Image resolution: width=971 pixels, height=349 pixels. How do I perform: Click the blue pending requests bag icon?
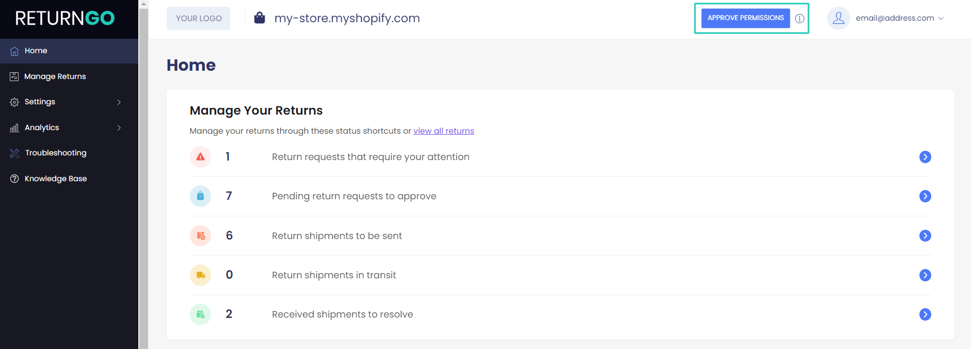pos(200,196)
